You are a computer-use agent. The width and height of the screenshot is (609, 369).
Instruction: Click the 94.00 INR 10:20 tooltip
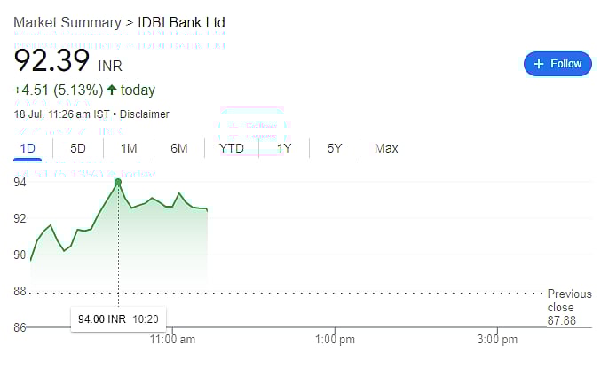point(118,318)
